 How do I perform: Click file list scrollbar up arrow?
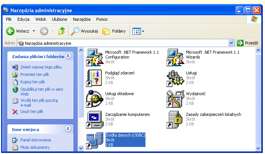(x=258, y=50)
